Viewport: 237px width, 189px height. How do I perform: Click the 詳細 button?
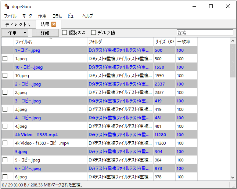tap(45, 33)
